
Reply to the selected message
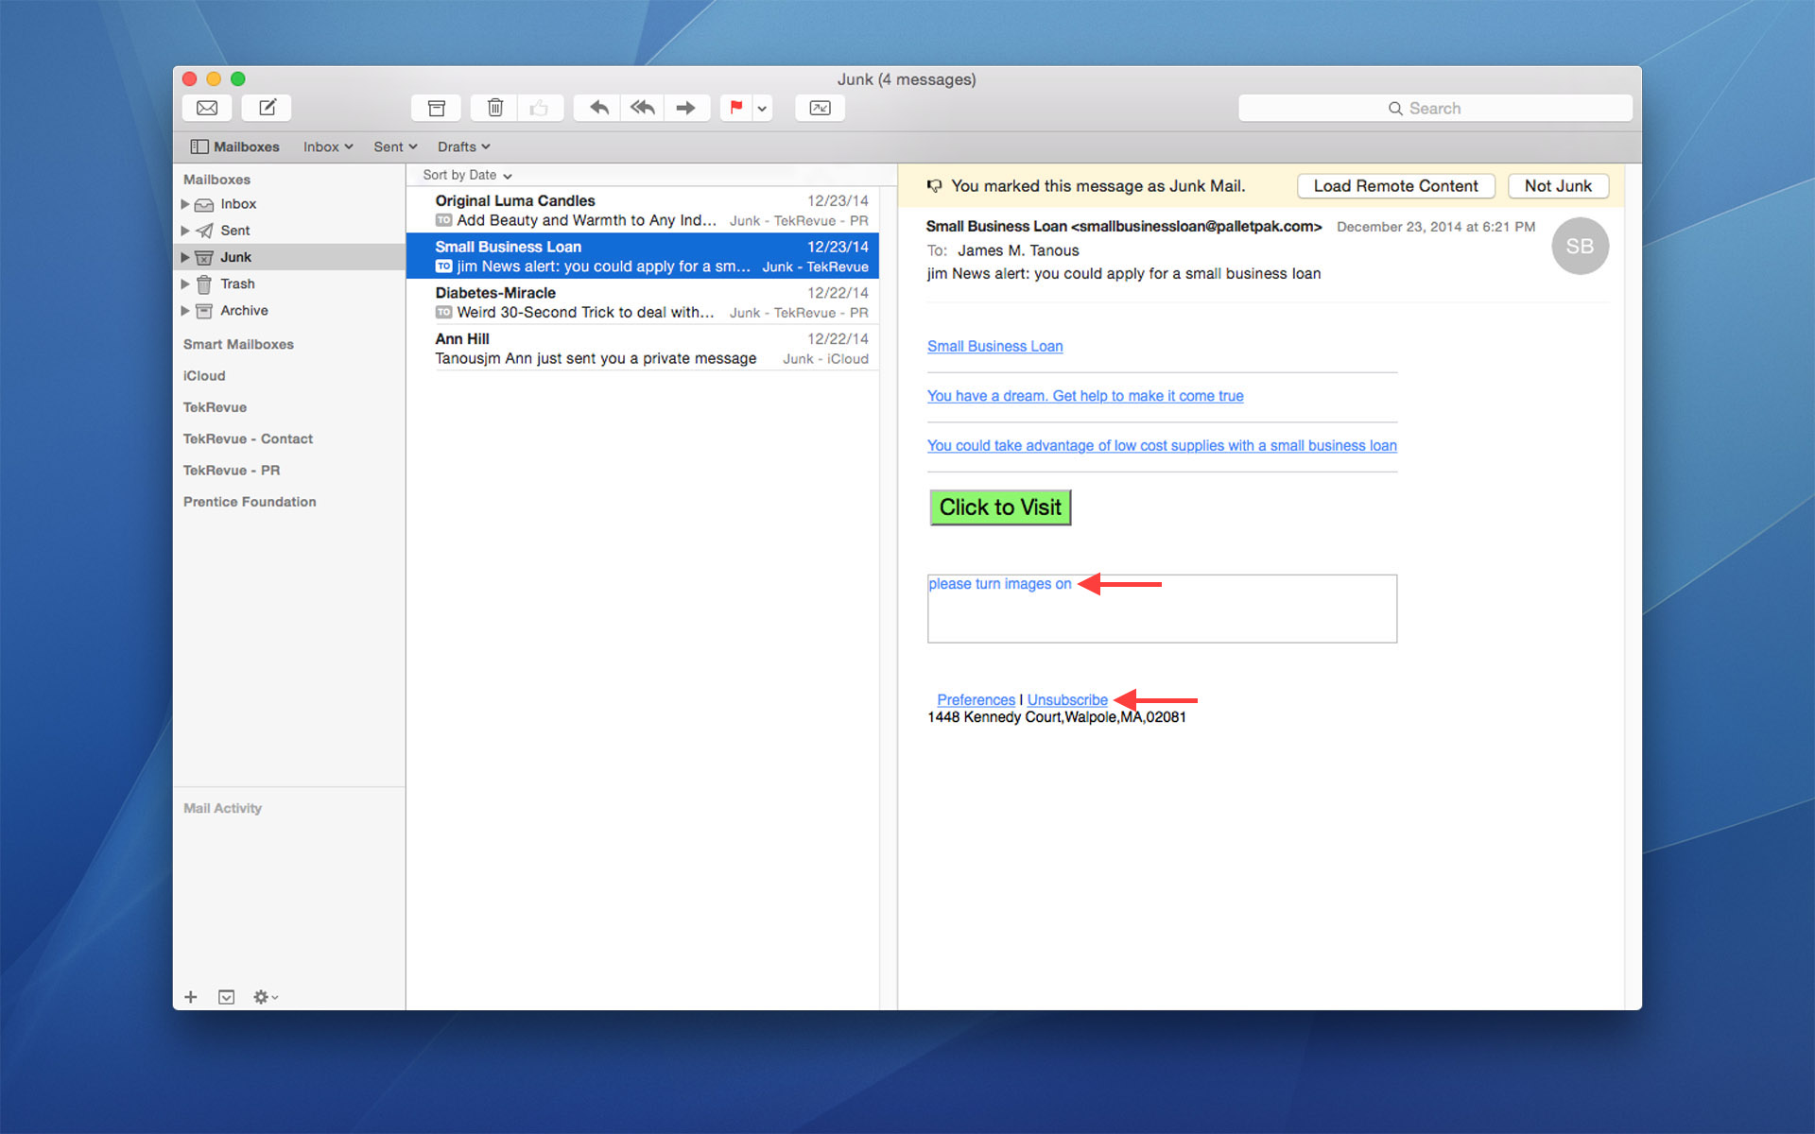point(598,108)
